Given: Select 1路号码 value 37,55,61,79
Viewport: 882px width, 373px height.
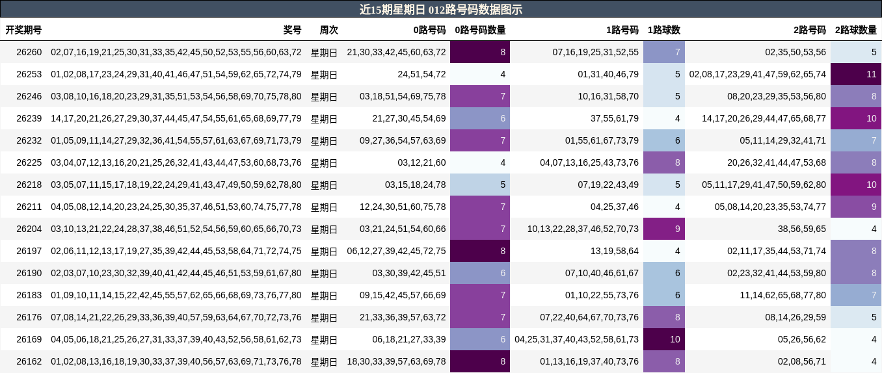Looking at the screenshot, I should (615, 118).
